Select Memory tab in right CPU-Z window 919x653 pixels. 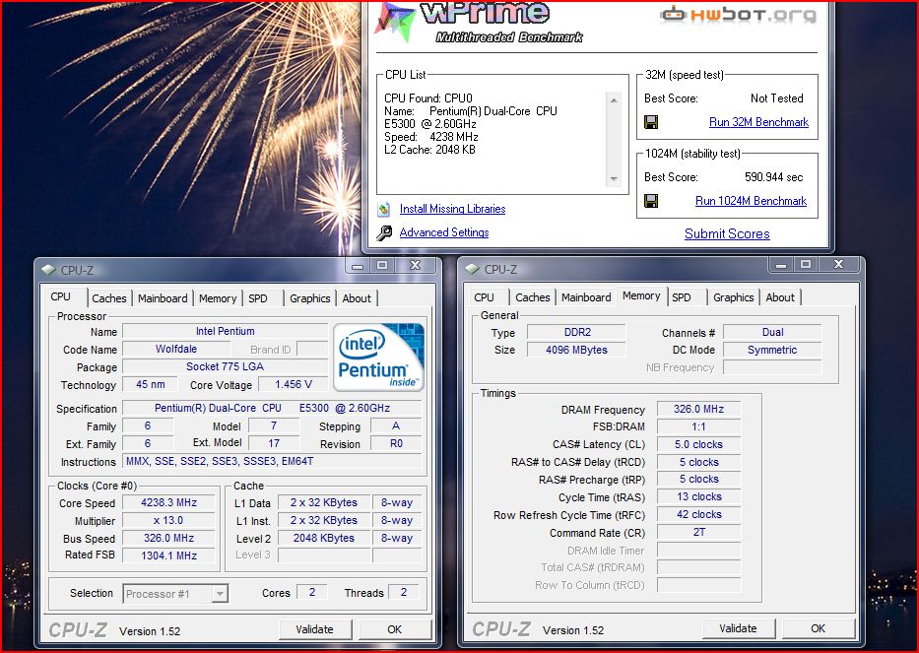[x=641, y=296]
